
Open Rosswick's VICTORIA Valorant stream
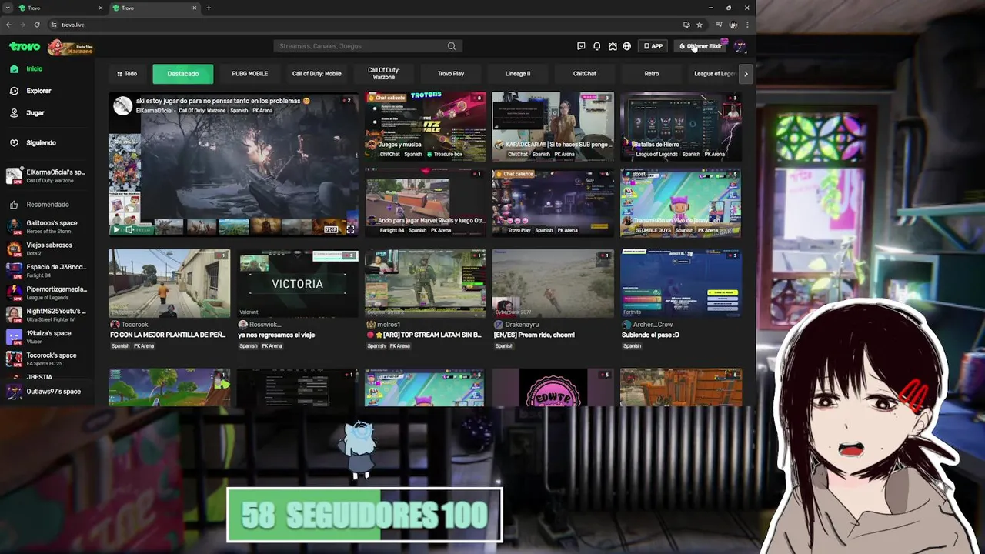[x=297, y=283]
